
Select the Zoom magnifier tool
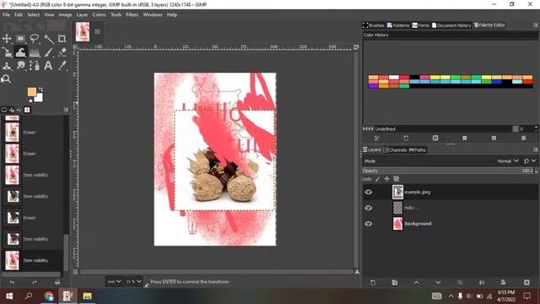7,79
